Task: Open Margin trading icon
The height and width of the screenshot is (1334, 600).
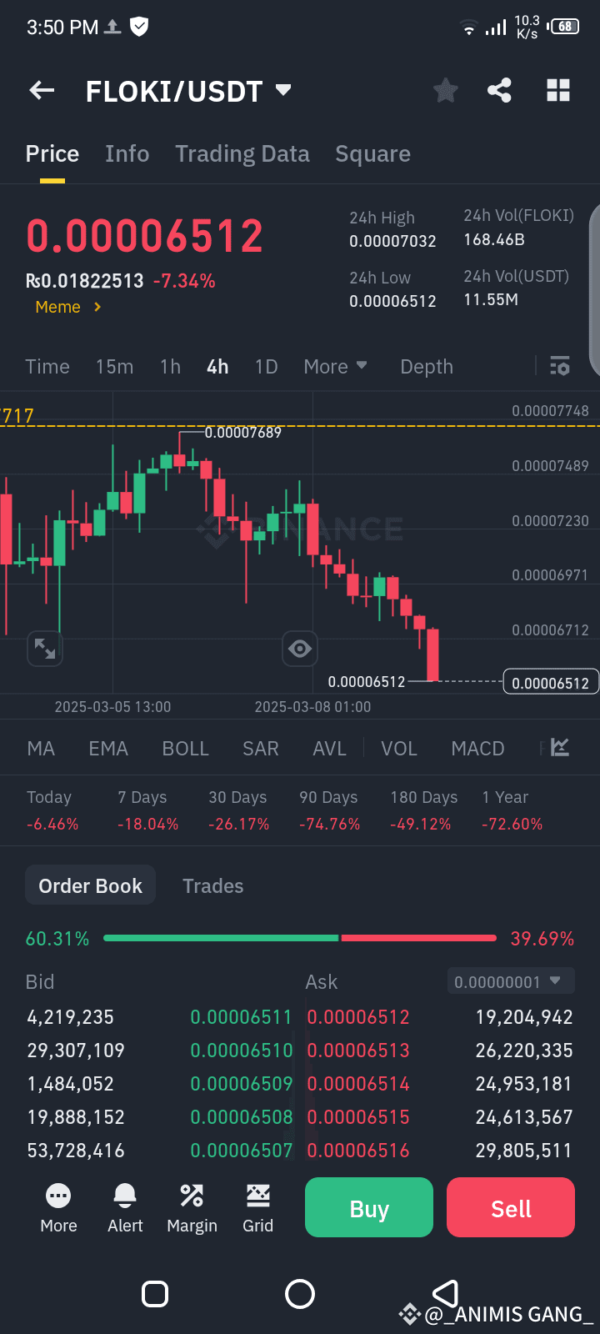Action: click(192, 1208)
